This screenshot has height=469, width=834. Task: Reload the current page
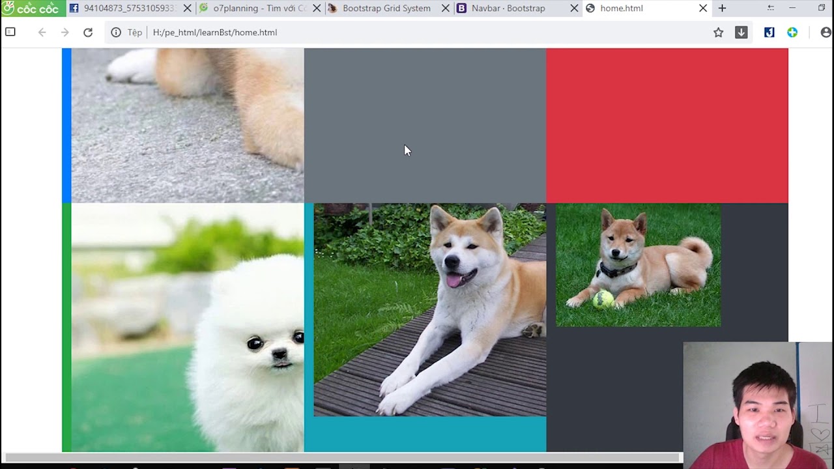coord(88,33)
